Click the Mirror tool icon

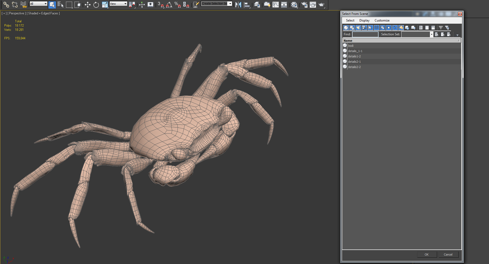238,5
